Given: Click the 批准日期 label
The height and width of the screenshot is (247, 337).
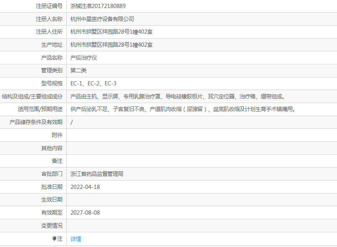Looking at the screenshot, I should (52, 187).
